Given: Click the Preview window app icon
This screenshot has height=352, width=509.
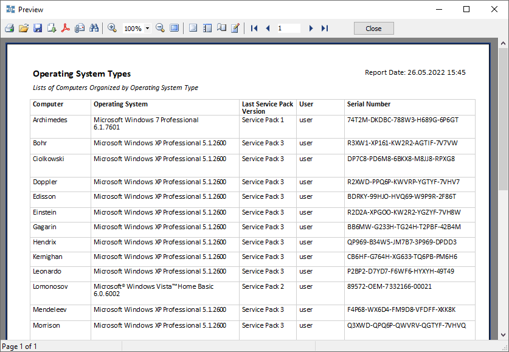Looking at the screenshot, I should tap(10, 9).
